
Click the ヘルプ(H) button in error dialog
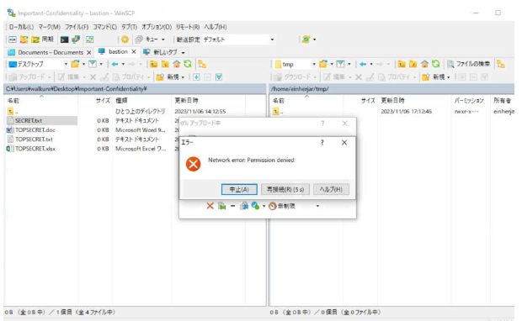coord(331,189)
